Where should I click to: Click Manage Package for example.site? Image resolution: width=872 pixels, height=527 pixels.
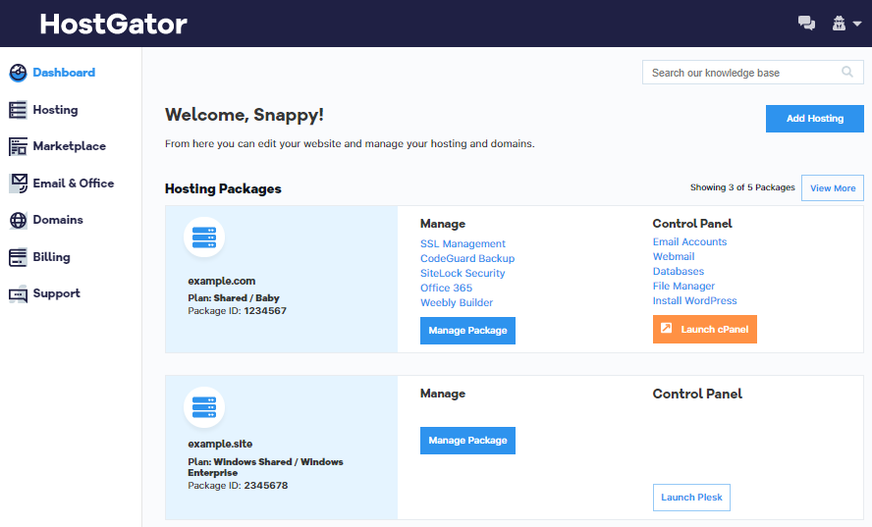(467, 441)
